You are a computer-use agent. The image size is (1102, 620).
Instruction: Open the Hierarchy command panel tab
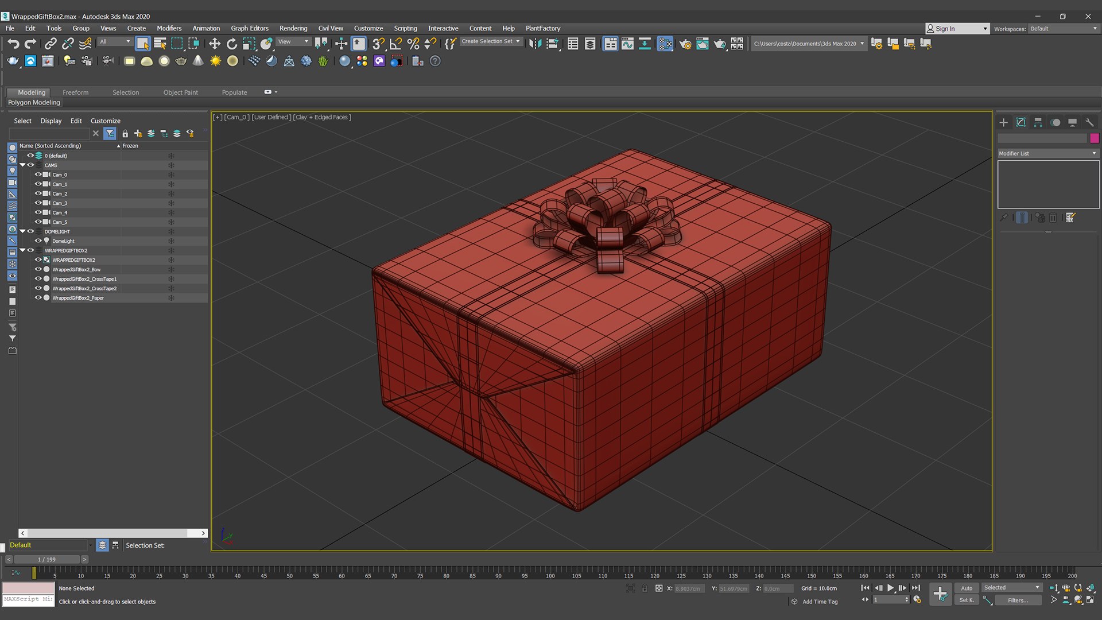pyautogui.click(x=1038, y=122)
